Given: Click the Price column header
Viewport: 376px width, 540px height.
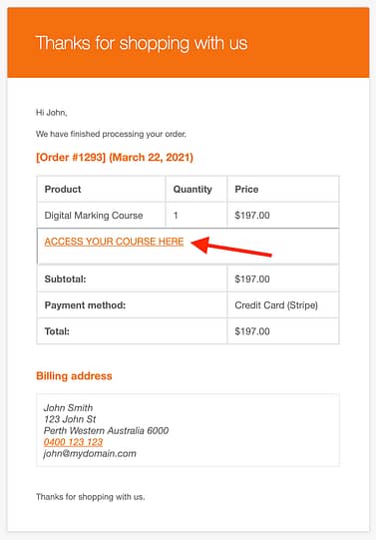Looking at the screenshot, I should coord(246,189).
